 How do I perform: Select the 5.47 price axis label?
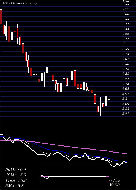click(x=126, y=114)
